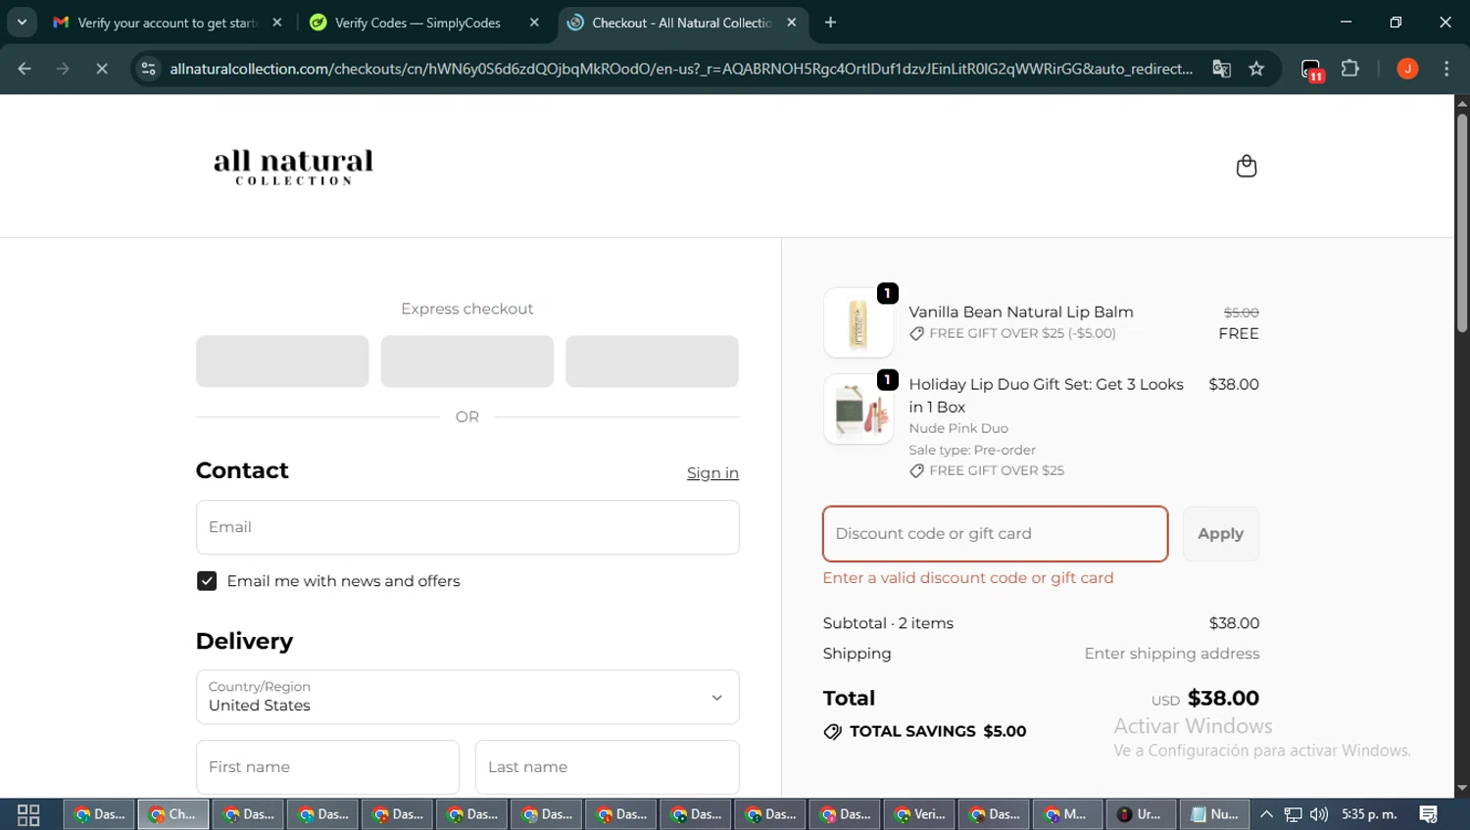Click the TOTAL SAVINGS $5.00 text

(938, 732)
